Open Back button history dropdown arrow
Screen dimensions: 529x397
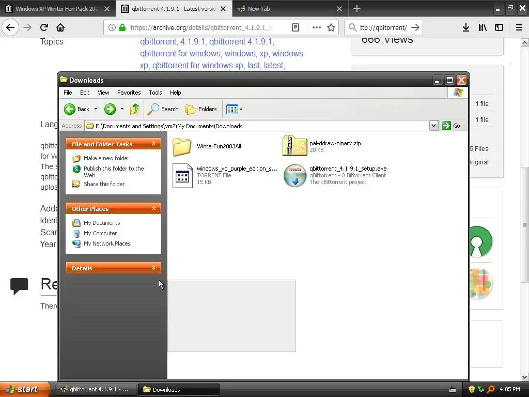(96, 109)
